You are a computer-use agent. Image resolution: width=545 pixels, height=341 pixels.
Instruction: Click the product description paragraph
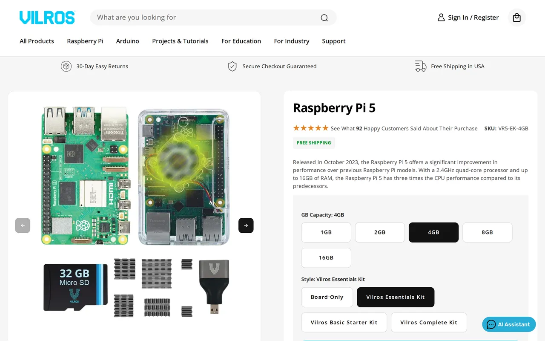pyautogui.click(x=410, y=174)
